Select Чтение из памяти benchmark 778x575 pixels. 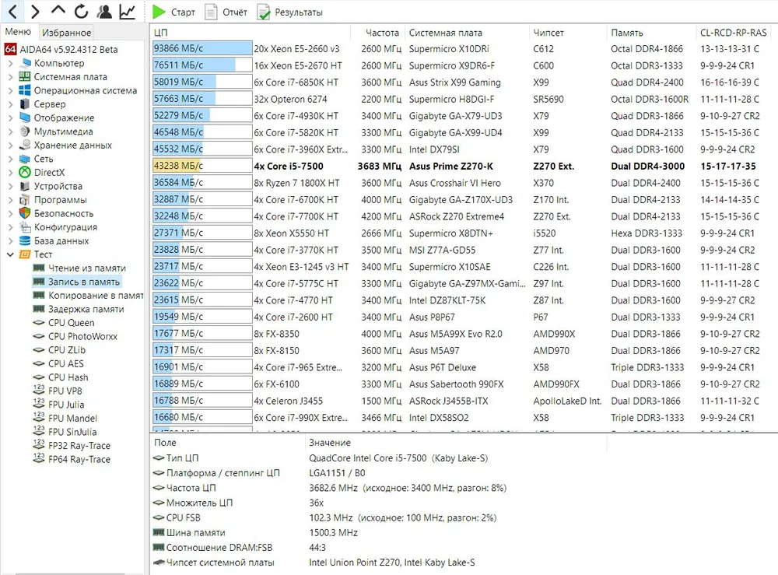pos(86,268)
